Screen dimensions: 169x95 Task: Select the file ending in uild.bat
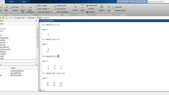(3, 54)
